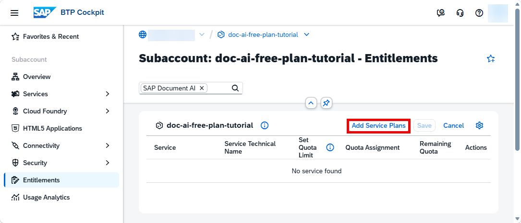Screen dimensions: 521x223
Task: Open the help question mark icon
Action: tap(479, 13)
